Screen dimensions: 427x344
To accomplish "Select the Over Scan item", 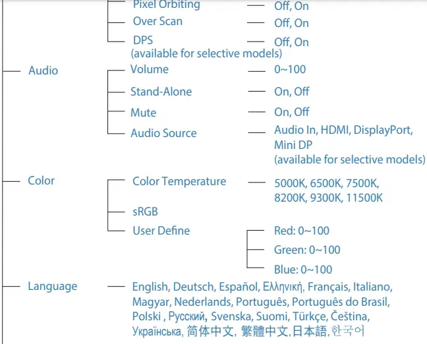I will 157,21.
